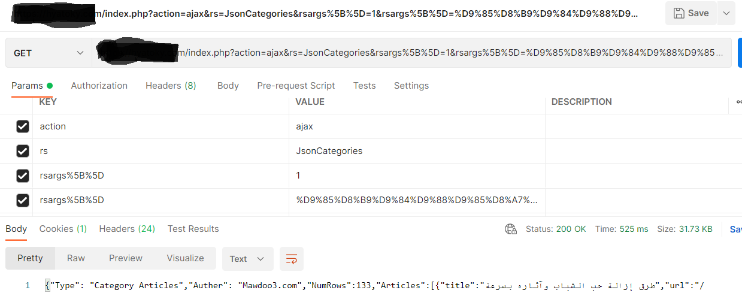Viewport: 742px width, 293px height.
Task: Open the Headers (8) request tab
Action: pyautogui.click(x=171, y=86)
